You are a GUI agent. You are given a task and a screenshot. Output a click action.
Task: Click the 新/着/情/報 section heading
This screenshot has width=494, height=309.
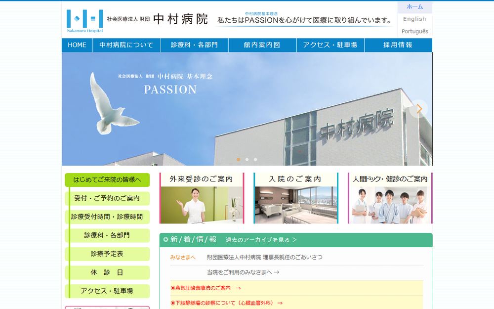pos(193,240)
